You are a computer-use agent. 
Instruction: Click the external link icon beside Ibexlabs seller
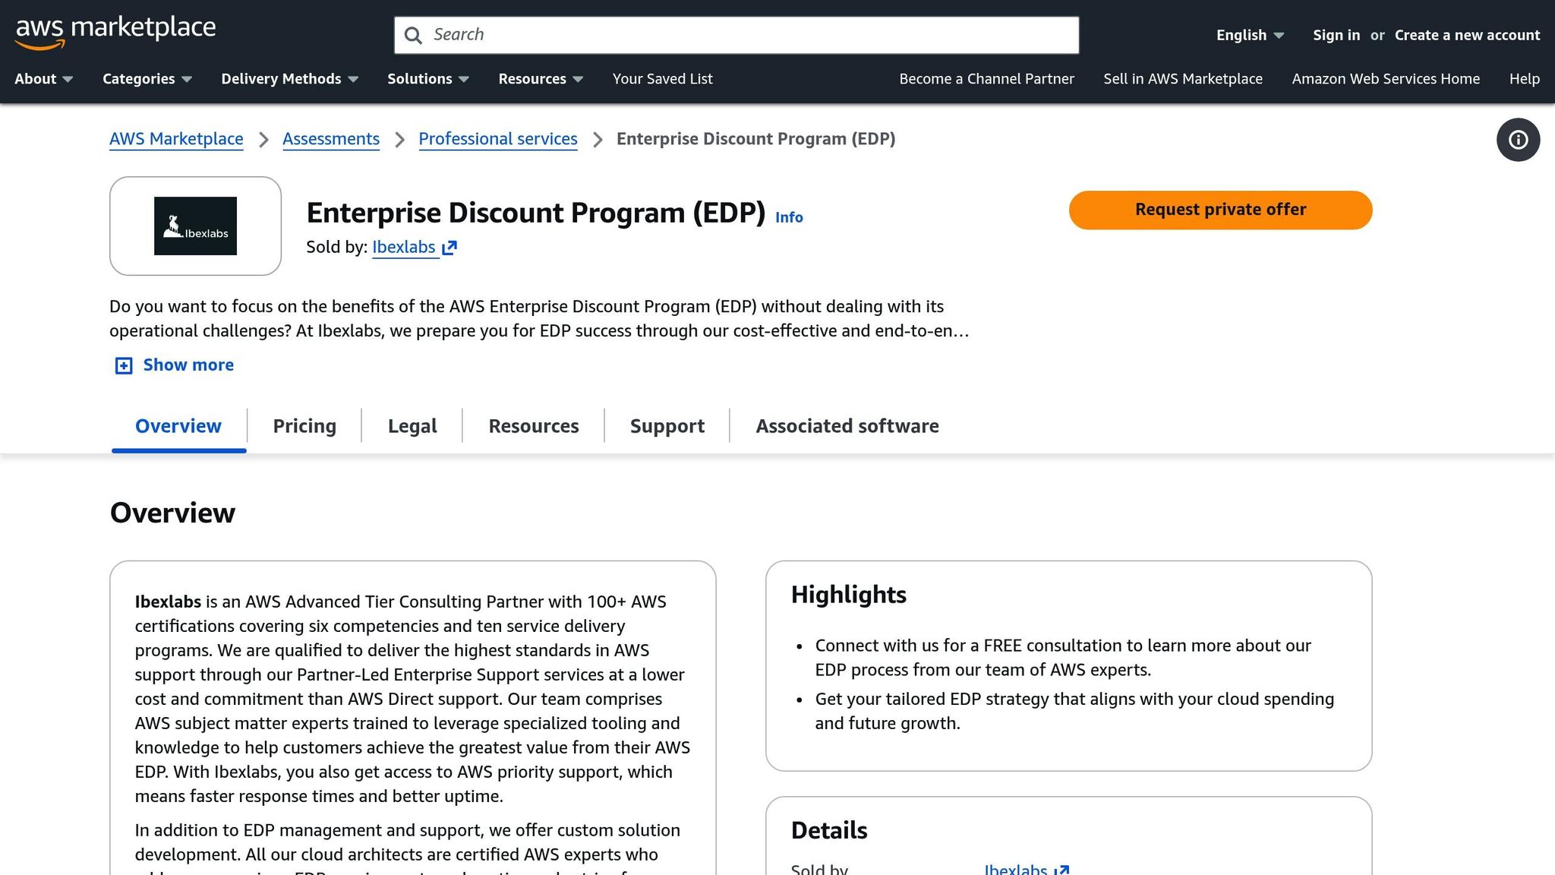coord(449,247)
